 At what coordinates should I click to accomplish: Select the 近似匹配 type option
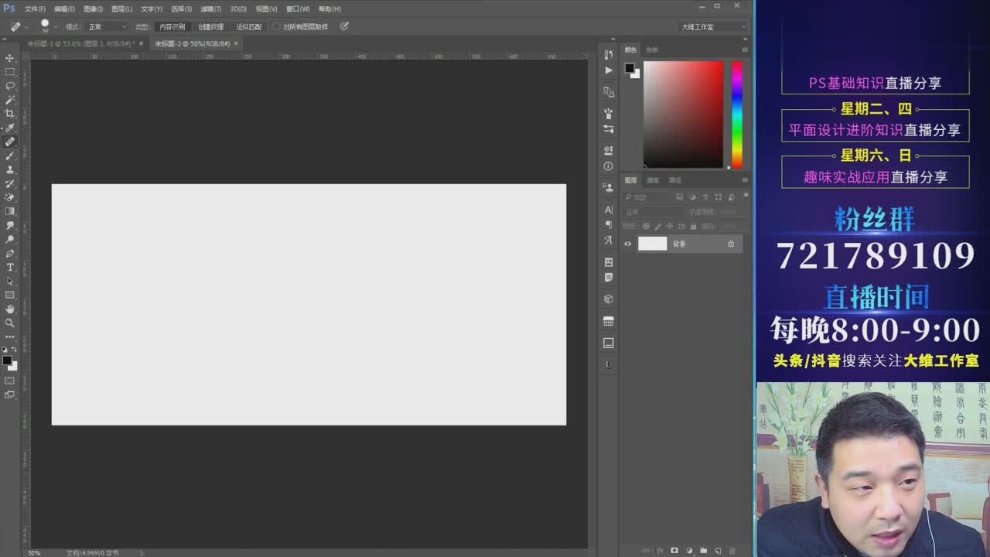coord(249,26)
